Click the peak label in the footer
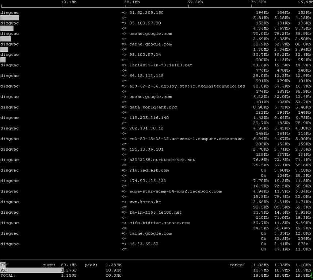313x280 pixels. point(91,265)
